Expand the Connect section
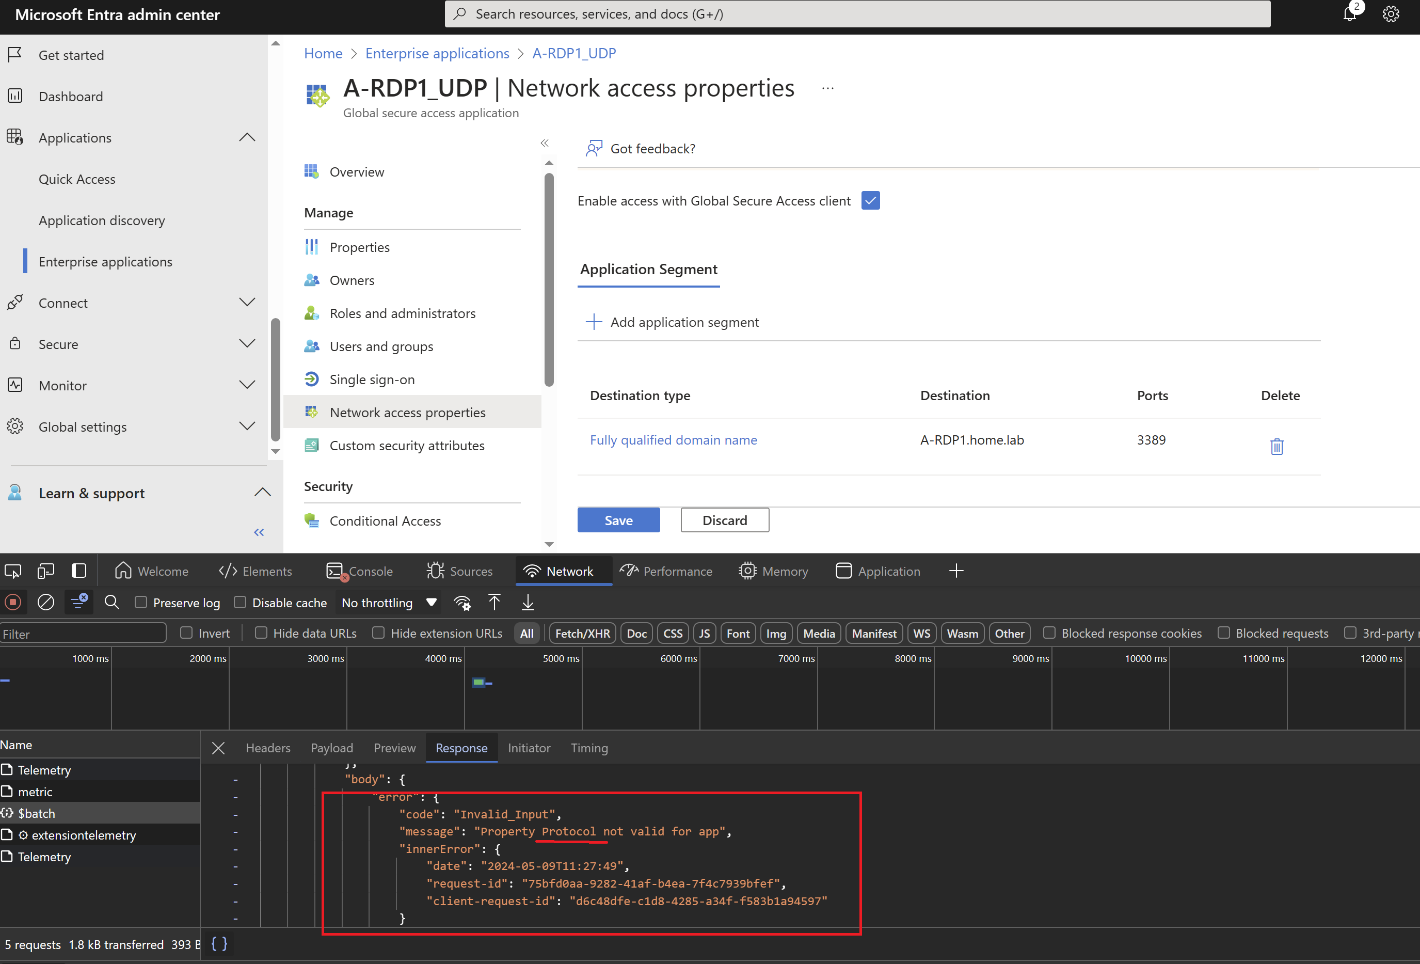This screenshot has width=1420, height=964. tap(247, 303)
